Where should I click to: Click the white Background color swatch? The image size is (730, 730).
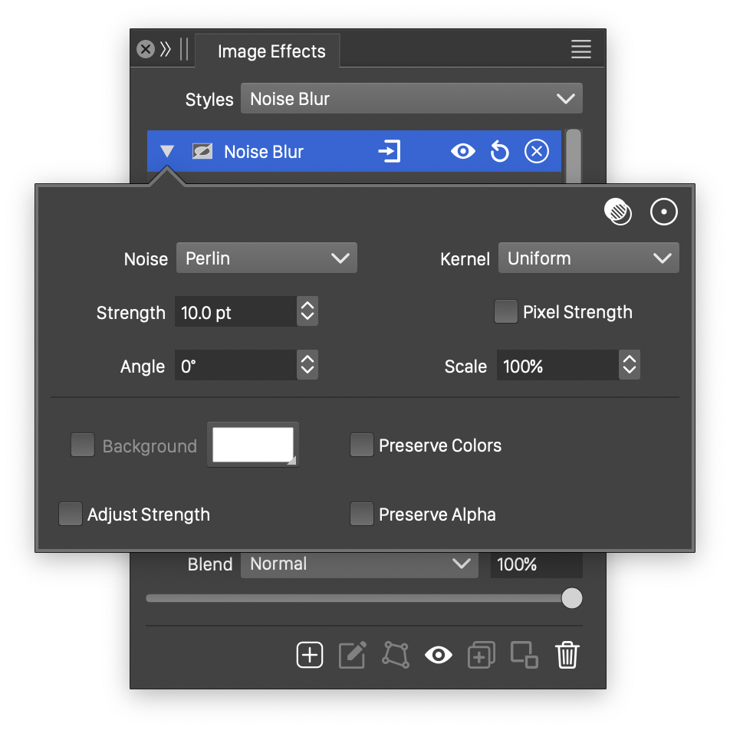[x=252, y=445]
